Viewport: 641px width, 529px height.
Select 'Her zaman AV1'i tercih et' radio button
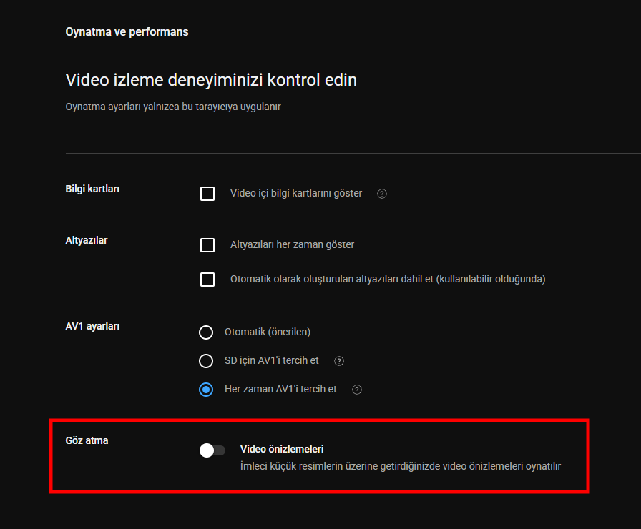(x=206, y=390)
